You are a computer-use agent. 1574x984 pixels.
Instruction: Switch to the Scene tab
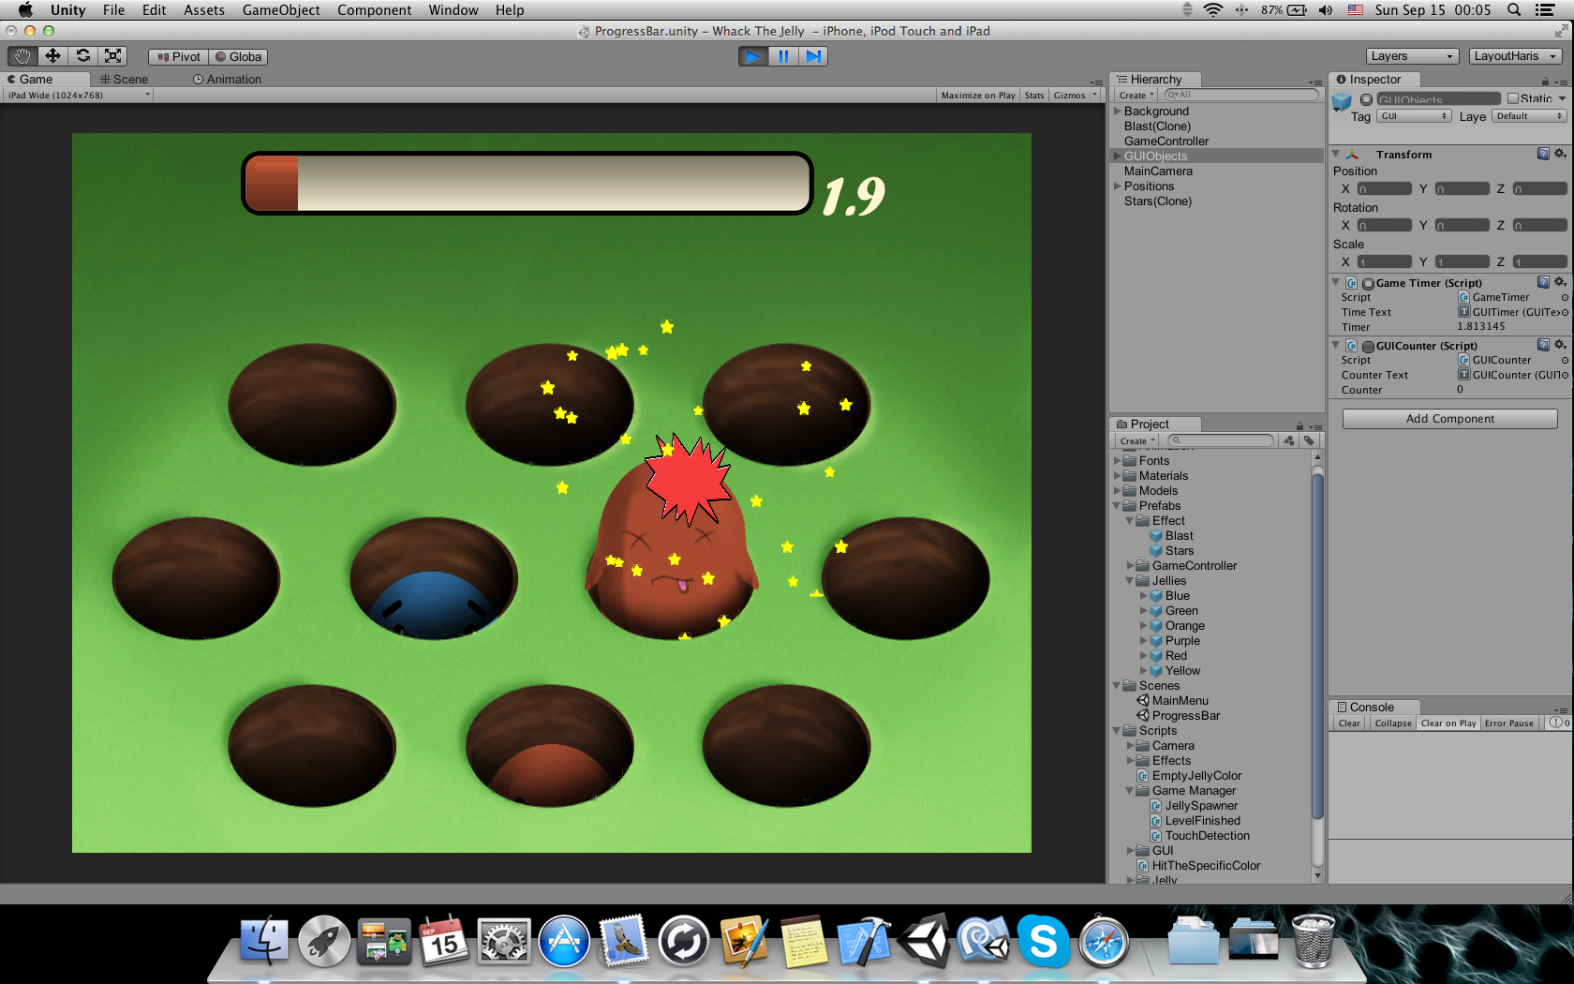pyautogui.click(x=125, y=80)
